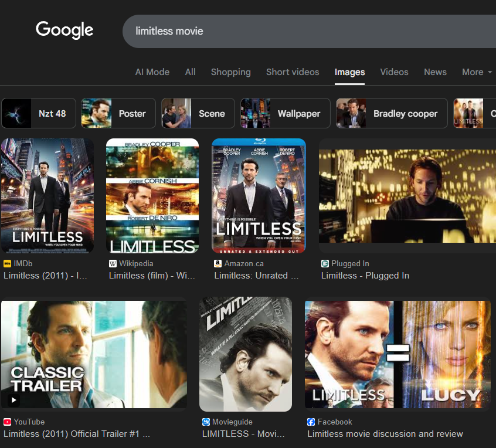Play the Classic Trailer video thumbnail
Image resolution: width=496 pixels, height=448 pixels.
point(94,355)
